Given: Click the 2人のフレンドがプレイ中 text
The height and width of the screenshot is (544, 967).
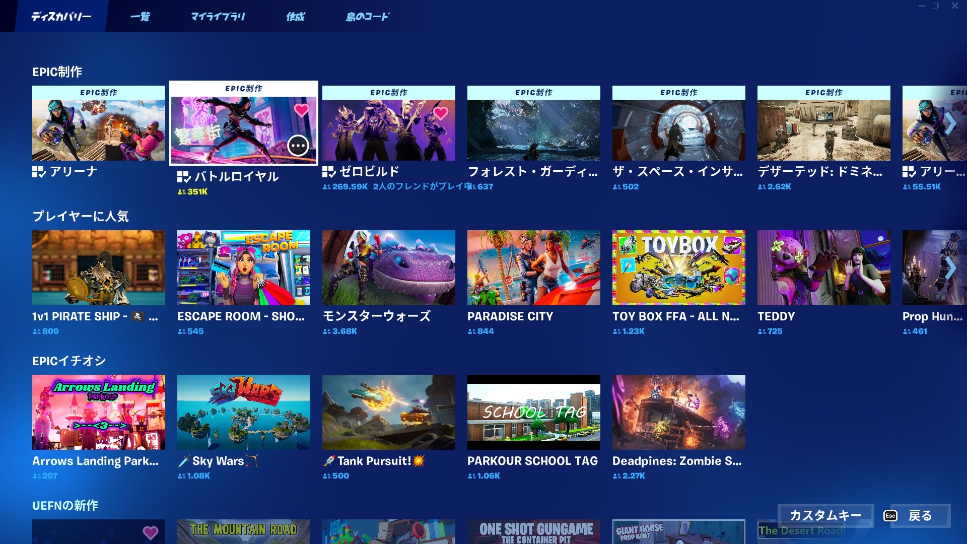Looking at the screenshot, I should click(x=422, y=187).
